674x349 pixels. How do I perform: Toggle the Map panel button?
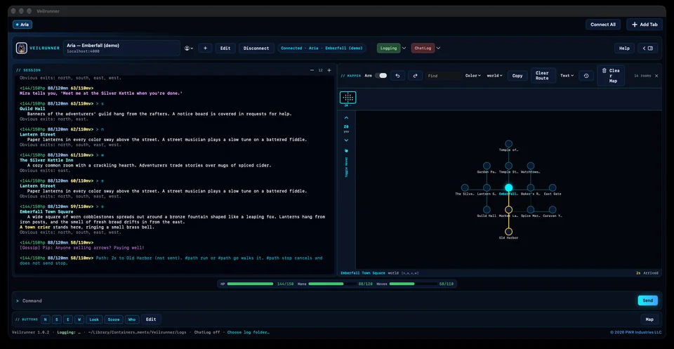click(649, 320)
